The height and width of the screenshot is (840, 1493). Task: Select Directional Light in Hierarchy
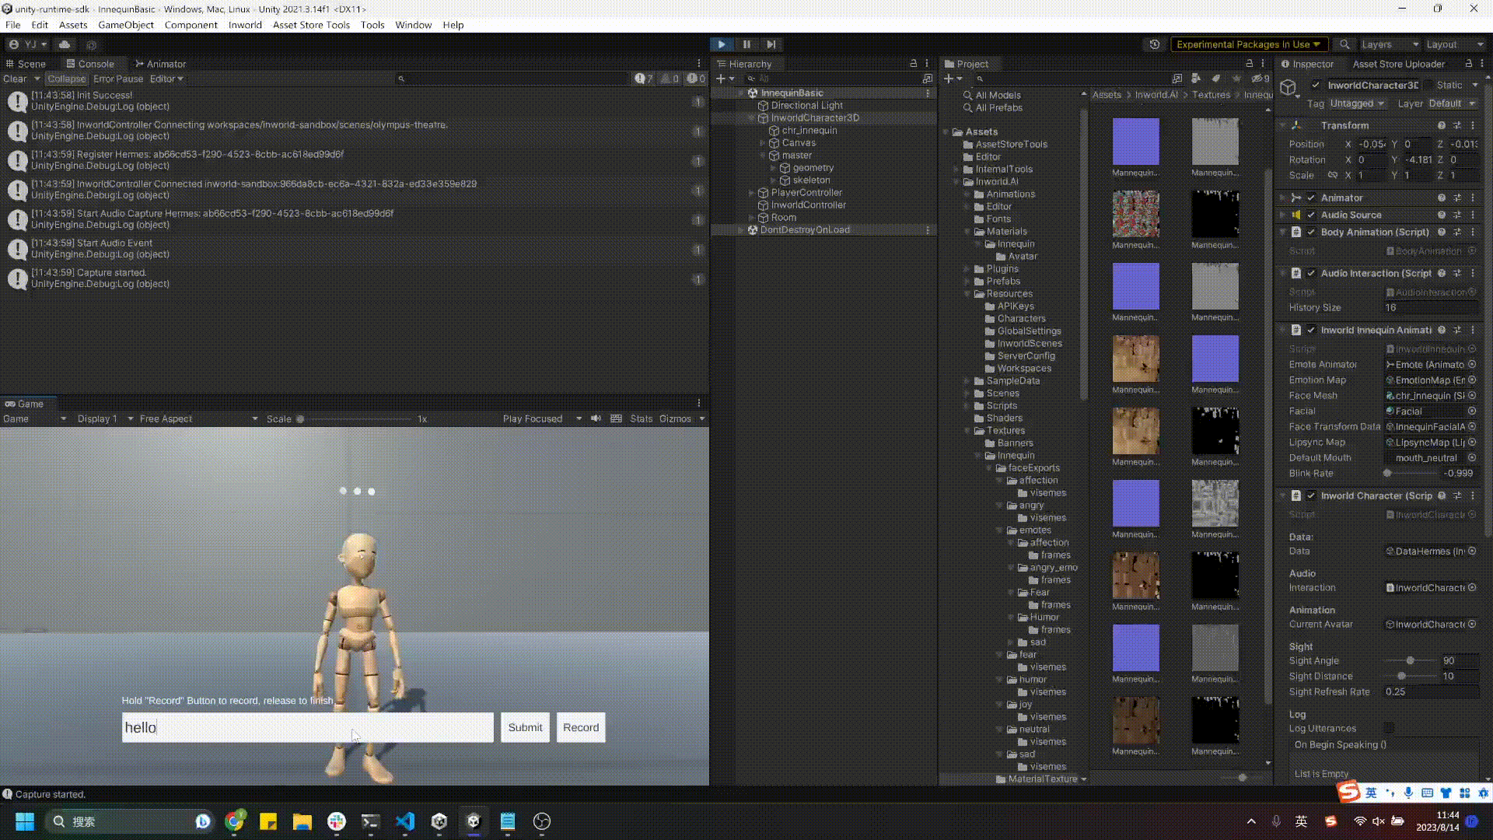pyautogui.click(x=807, y=105)
